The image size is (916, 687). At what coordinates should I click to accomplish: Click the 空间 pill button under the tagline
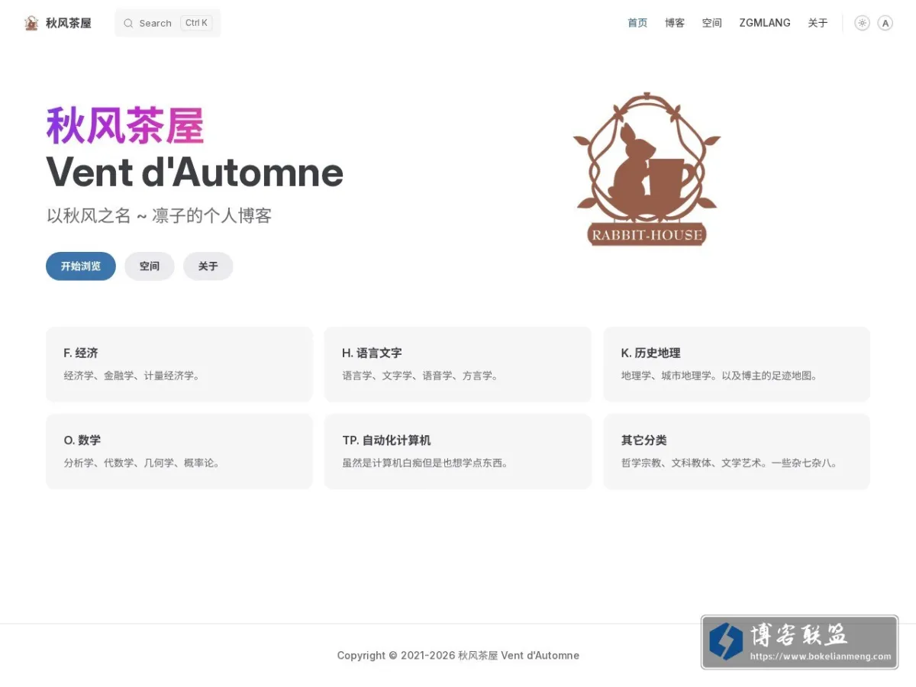tap(150, 266)
